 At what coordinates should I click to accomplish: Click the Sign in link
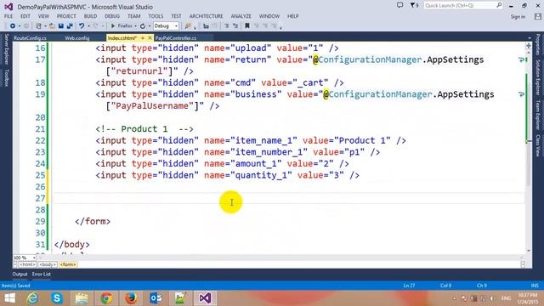pos(518,17)
